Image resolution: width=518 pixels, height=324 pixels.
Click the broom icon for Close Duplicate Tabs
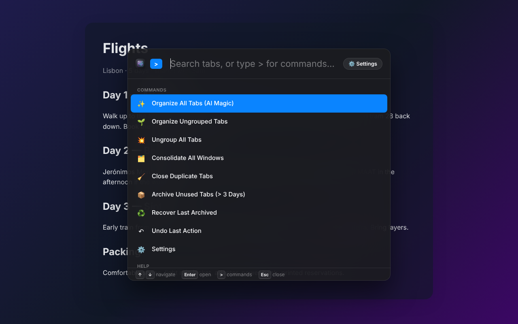(x=141, y=177)
